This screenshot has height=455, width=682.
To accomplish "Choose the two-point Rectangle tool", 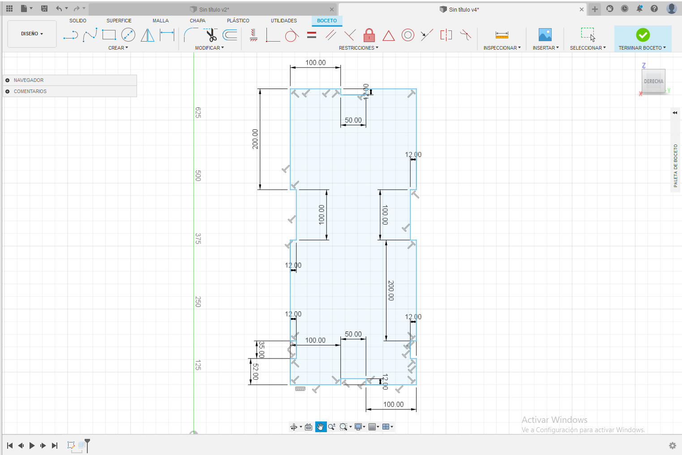I will tap(109, 35).
